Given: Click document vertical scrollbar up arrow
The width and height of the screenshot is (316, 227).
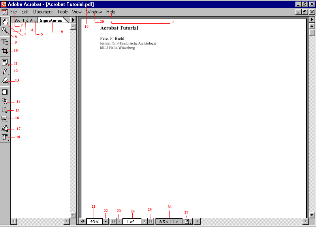Looking at the screenshot, I should coord(312,26).
